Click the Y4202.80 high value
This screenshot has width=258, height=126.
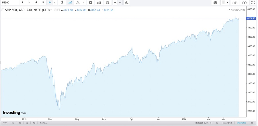(81, 10)
